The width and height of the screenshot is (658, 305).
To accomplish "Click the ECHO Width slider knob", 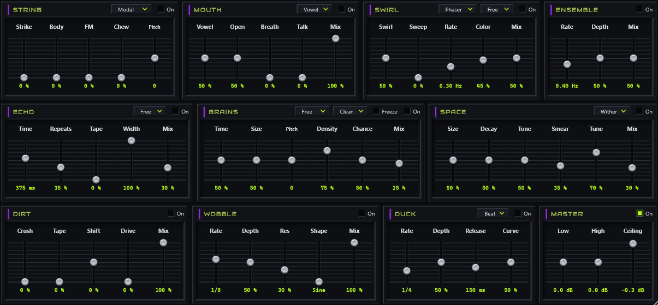I will click(x=131, y=140).
